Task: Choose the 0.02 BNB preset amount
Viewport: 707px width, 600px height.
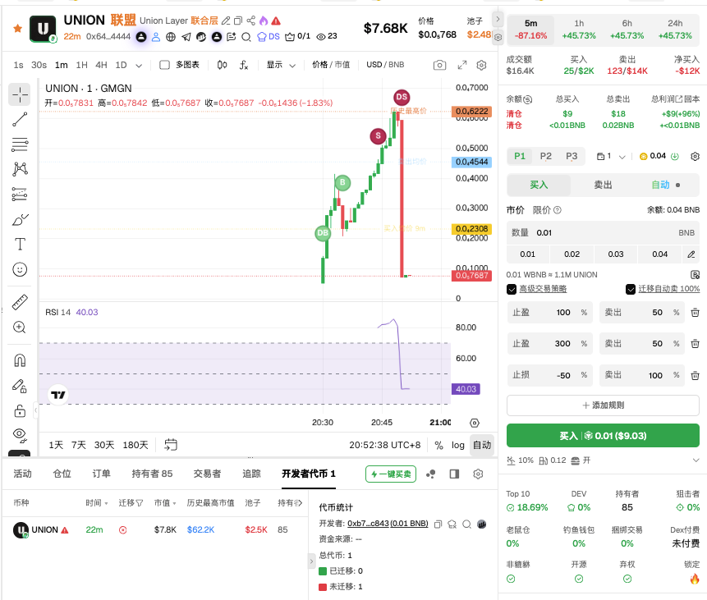Action: [x=572, y=254]
